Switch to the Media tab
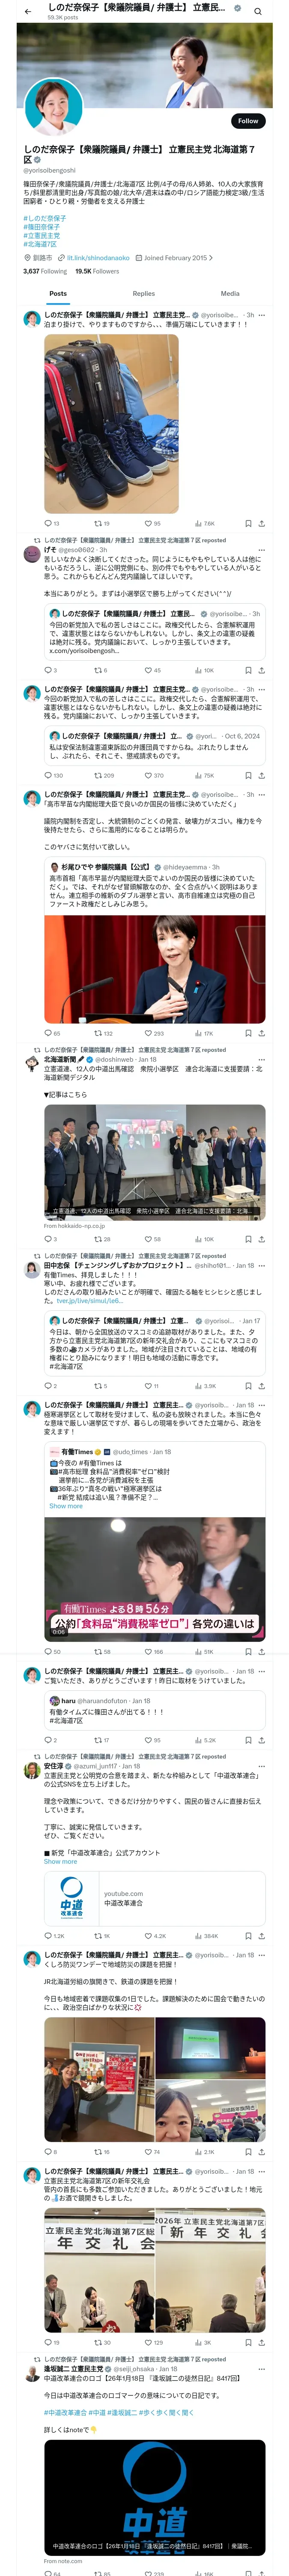The image size is (289, 2576). 230,294
